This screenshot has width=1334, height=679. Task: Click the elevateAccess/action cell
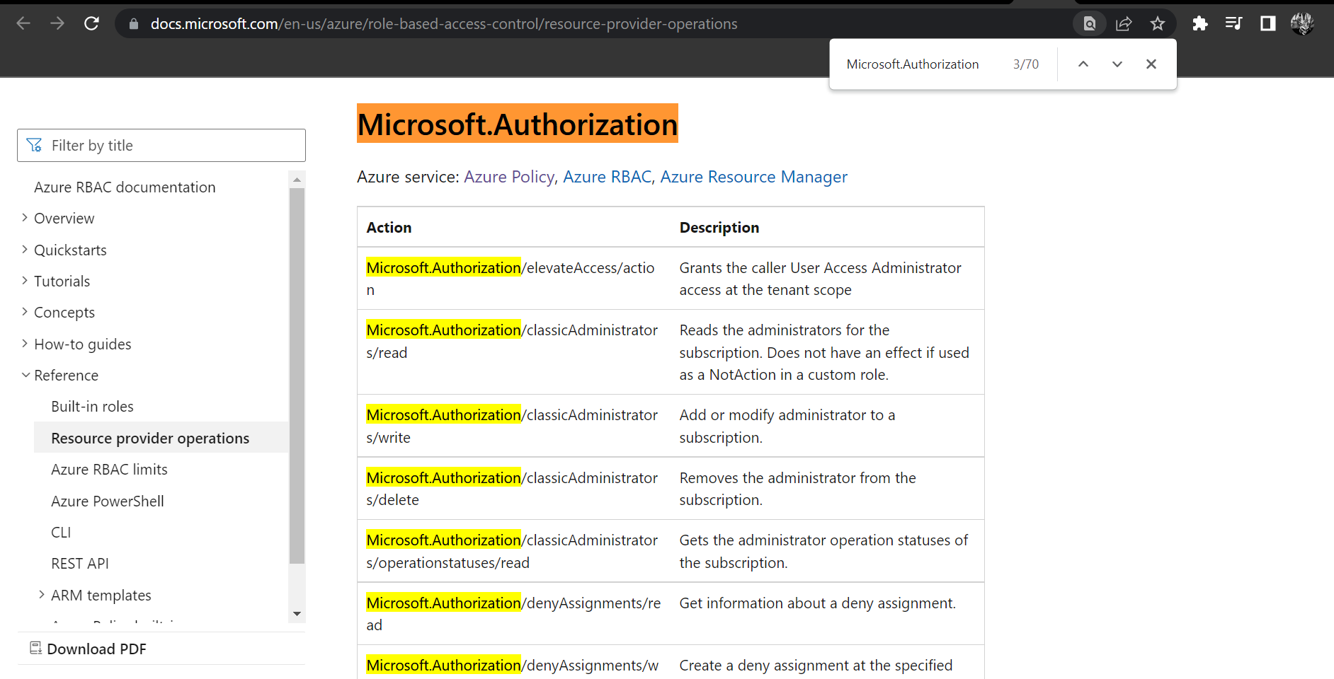[513, 279]
